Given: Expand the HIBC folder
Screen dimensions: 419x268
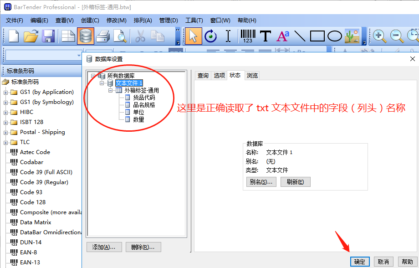Looking at the screenshot, I should [x=5, y=113].
